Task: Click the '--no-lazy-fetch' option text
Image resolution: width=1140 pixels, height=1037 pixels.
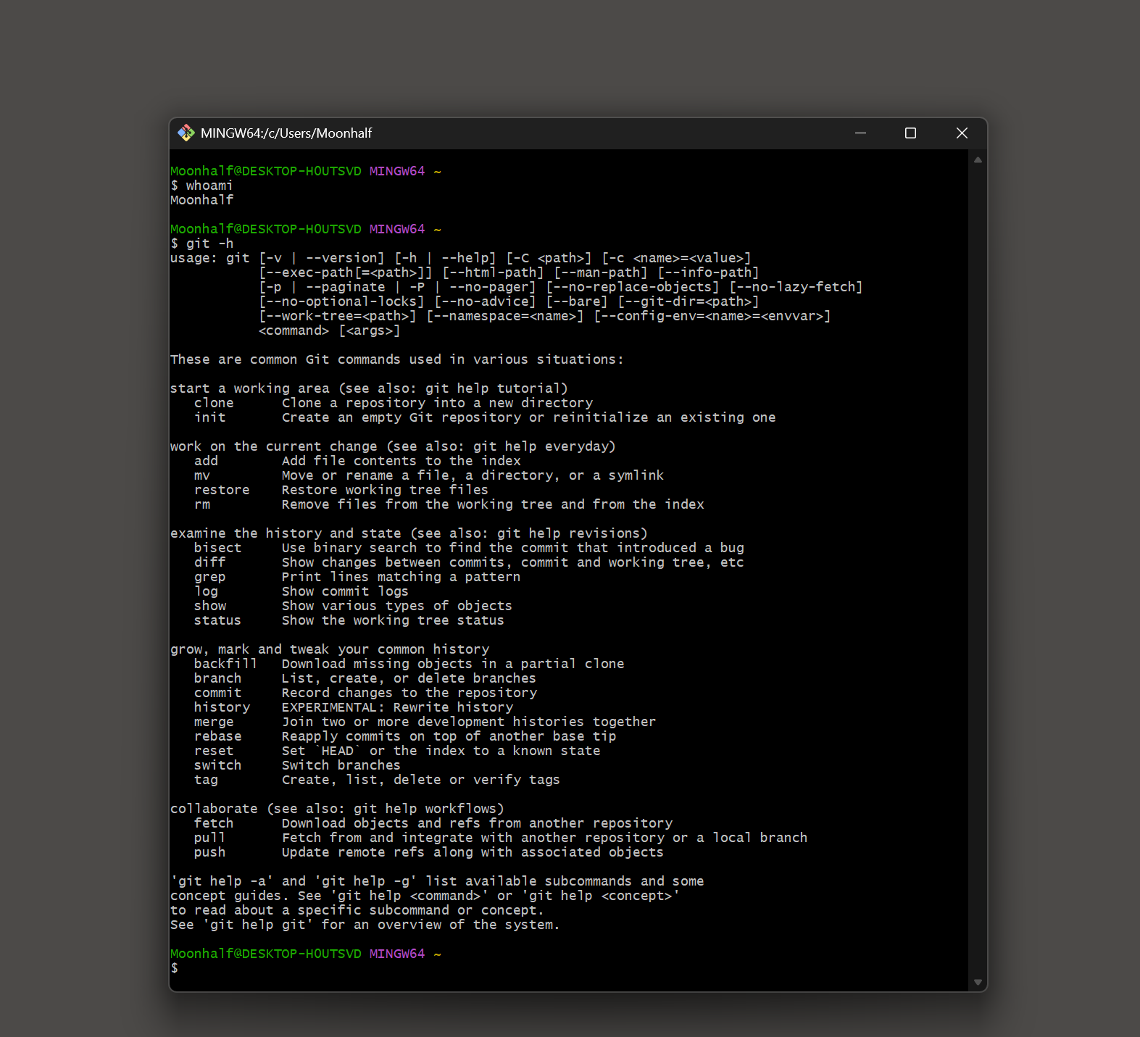Action: 796,287
